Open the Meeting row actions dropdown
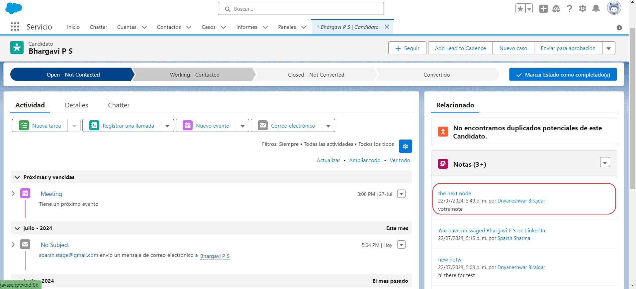 click(x=402, y=194)
